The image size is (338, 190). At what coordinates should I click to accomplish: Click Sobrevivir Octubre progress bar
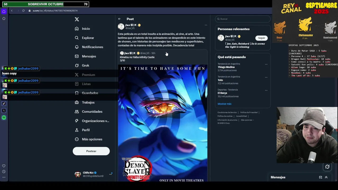pyautogui.click(x=45, y=4)
